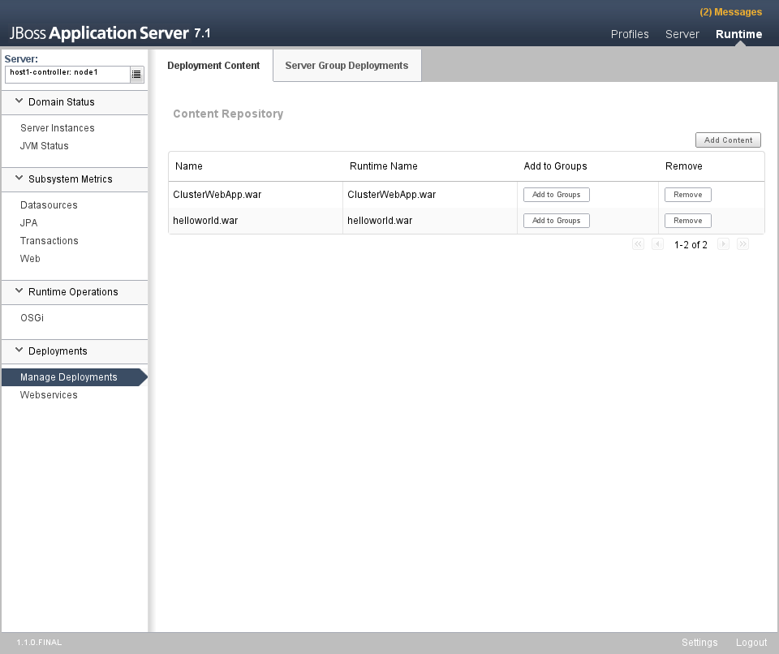
Task: Open Datasources metrics
Action: [49, 205]
